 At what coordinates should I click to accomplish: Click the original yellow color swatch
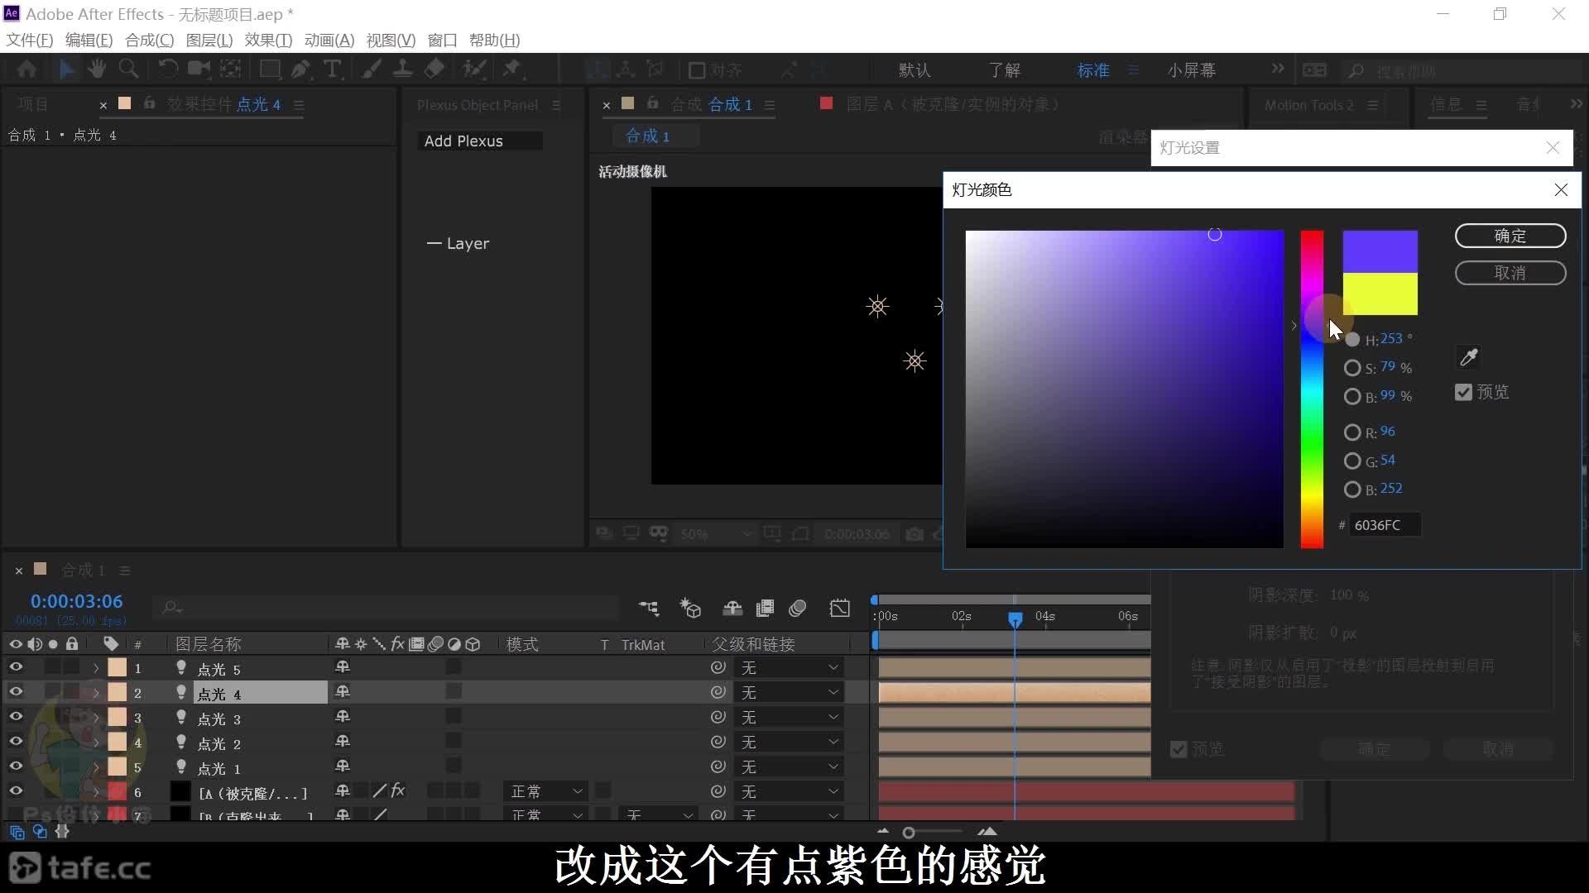(1380, 294)
